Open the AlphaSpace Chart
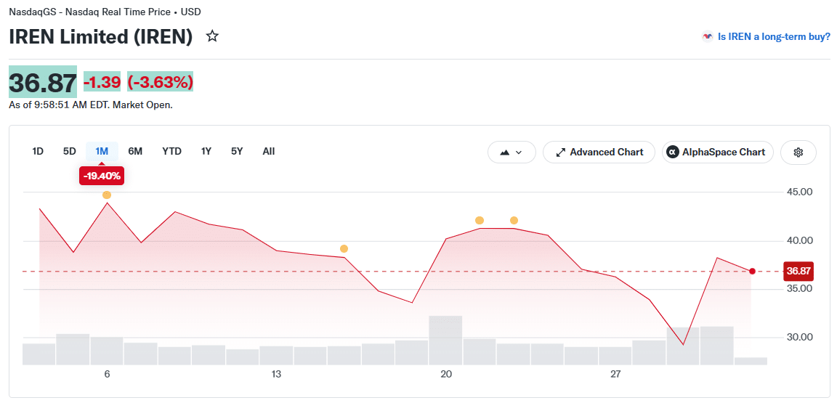 (717, 152)
